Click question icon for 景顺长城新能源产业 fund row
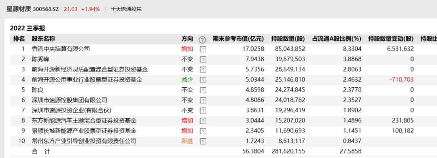The width and height of the screenshot is (437, 158). point(203,131)
